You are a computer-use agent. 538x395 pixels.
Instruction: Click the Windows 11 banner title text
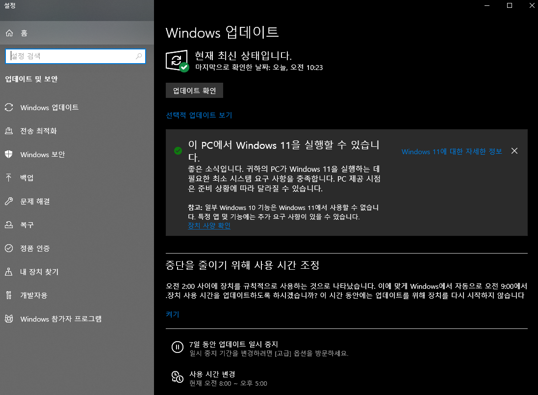click(284, 151)
